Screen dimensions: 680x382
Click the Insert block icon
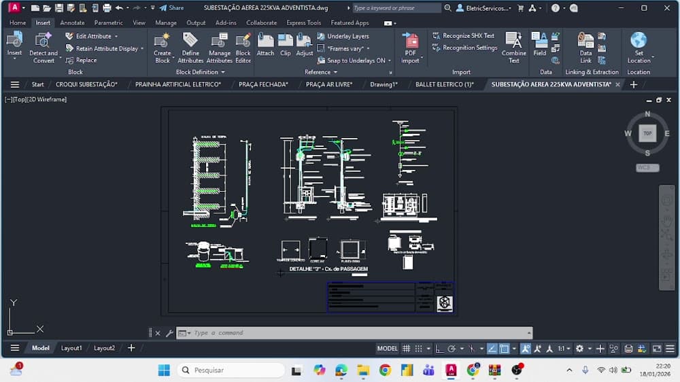(14, 40)
